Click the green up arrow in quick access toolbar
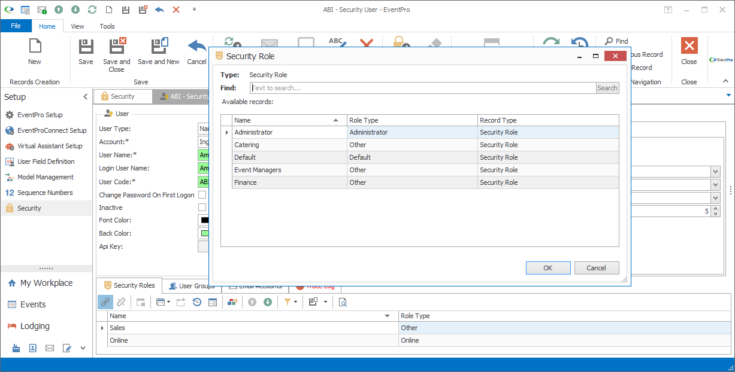 pos(59,10)
